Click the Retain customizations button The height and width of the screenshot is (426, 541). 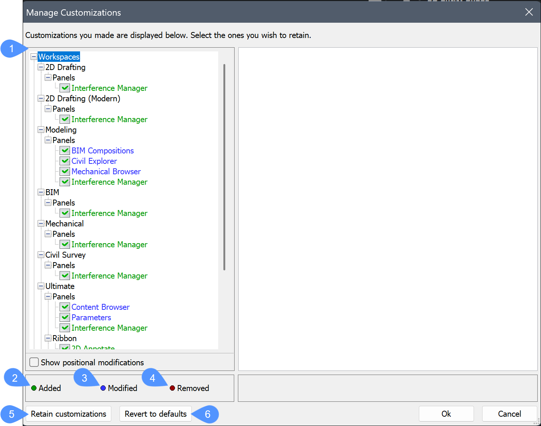[69, 414]
